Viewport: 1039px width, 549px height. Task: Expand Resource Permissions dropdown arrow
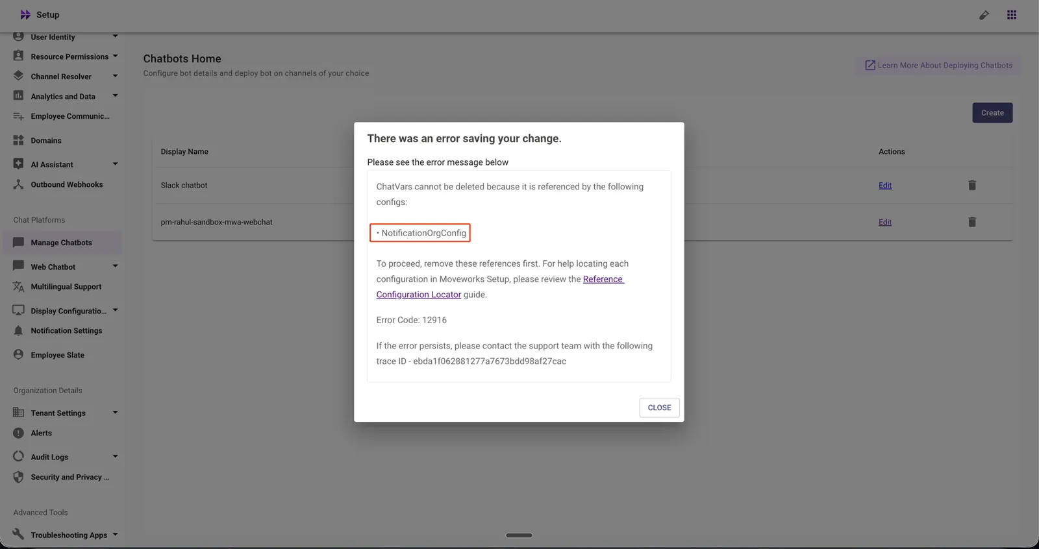tap(115, 56)
